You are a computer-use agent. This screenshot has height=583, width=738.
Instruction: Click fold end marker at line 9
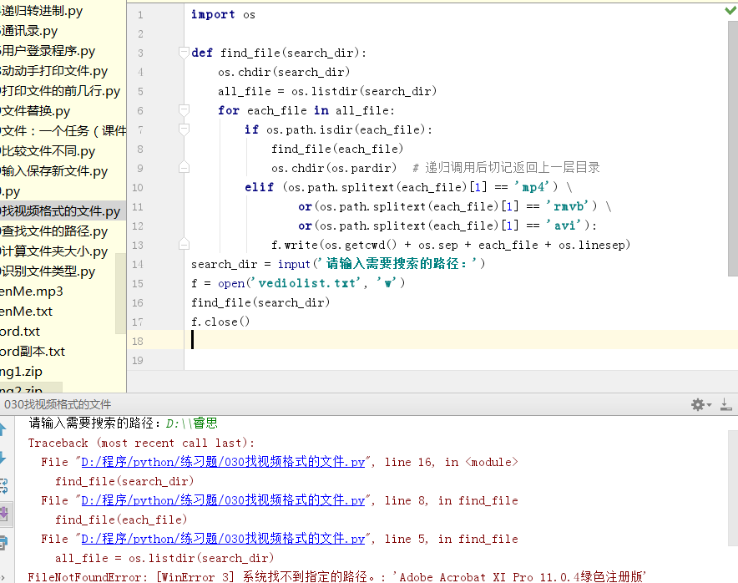tap(184, 168)
